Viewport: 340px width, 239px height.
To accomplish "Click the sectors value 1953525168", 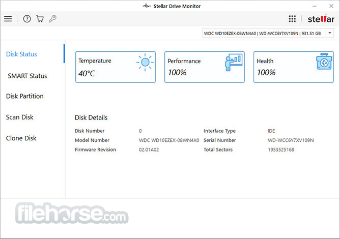I will (281, 150).
